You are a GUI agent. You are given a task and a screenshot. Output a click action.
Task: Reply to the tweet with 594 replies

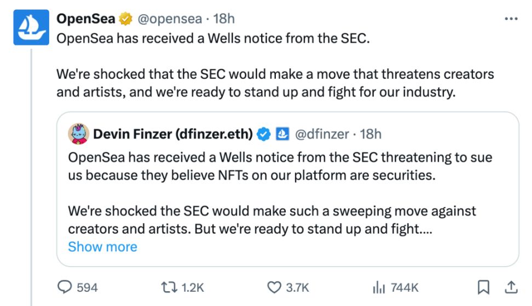pyautogui.click(x=66, y=287)
